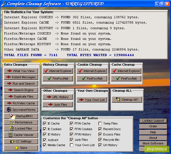This screenshot has height=154, width=171.
Task: Show the About dialog
Action: [153, 138]
